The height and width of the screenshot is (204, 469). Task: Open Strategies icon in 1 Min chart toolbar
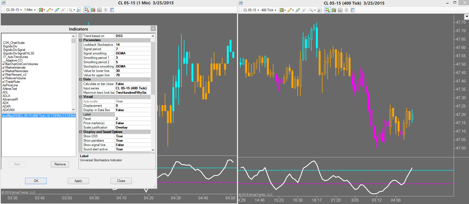(x=106, y=10)
